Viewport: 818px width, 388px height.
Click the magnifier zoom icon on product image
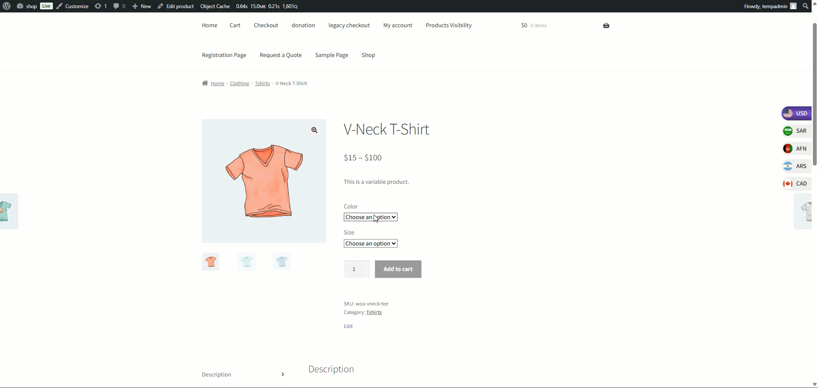click(x=314, y=130)
